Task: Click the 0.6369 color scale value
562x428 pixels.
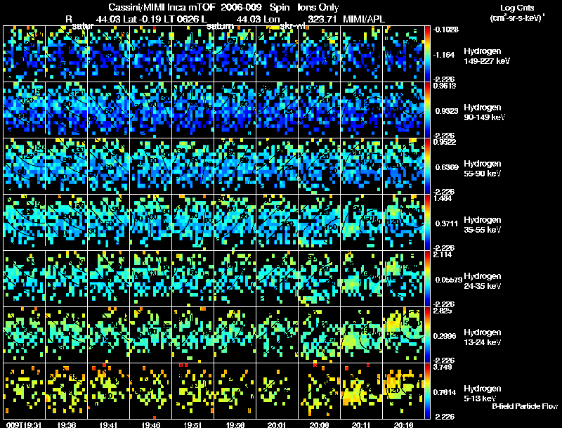Action: pyautogui.click(x=447, y=167)
